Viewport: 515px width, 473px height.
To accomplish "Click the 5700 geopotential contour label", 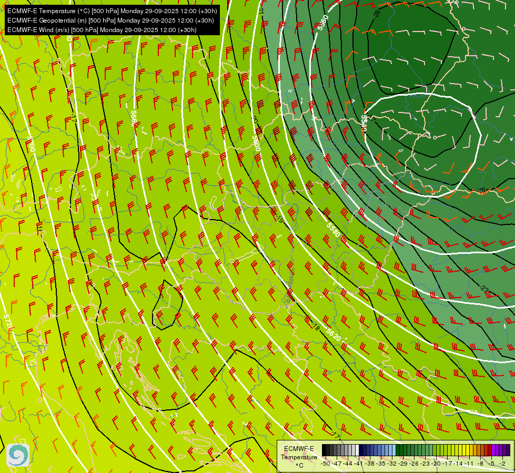I will pyautogui.click(x=31, y=144).
